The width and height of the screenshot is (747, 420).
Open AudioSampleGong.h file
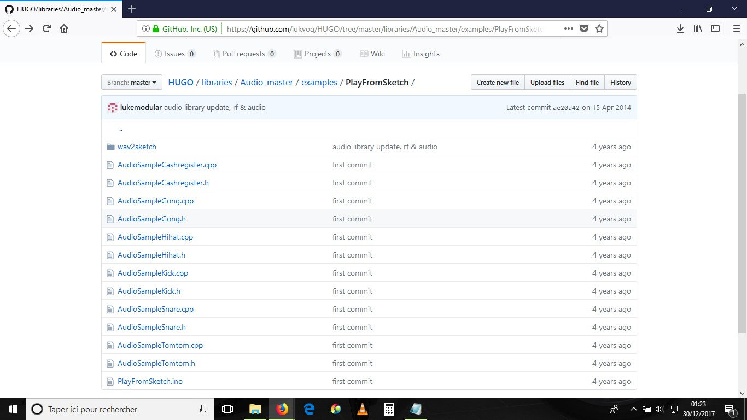(151, 219)
